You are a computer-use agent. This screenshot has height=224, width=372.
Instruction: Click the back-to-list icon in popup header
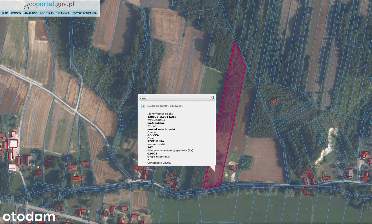[x=144, y=98]
